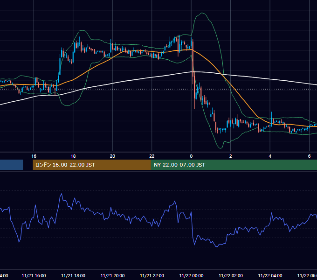Click the 22 hour label on price chart
This screenshot has width=317, height=280.
pyautogui.click(x=152, y=156)
